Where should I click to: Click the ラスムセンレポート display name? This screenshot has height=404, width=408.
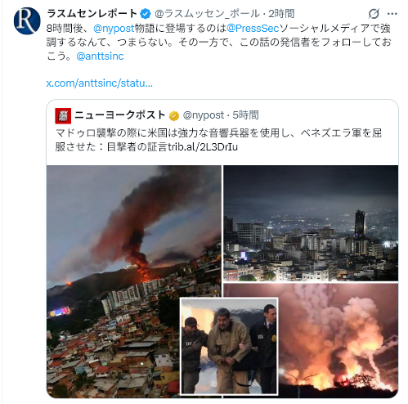tap(92, 13)
